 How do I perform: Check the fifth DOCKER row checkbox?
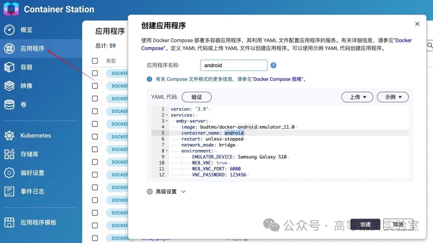[x=95, y=124]
